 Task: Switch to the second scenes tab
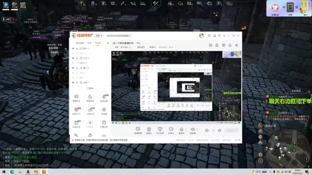coord(89,43)
